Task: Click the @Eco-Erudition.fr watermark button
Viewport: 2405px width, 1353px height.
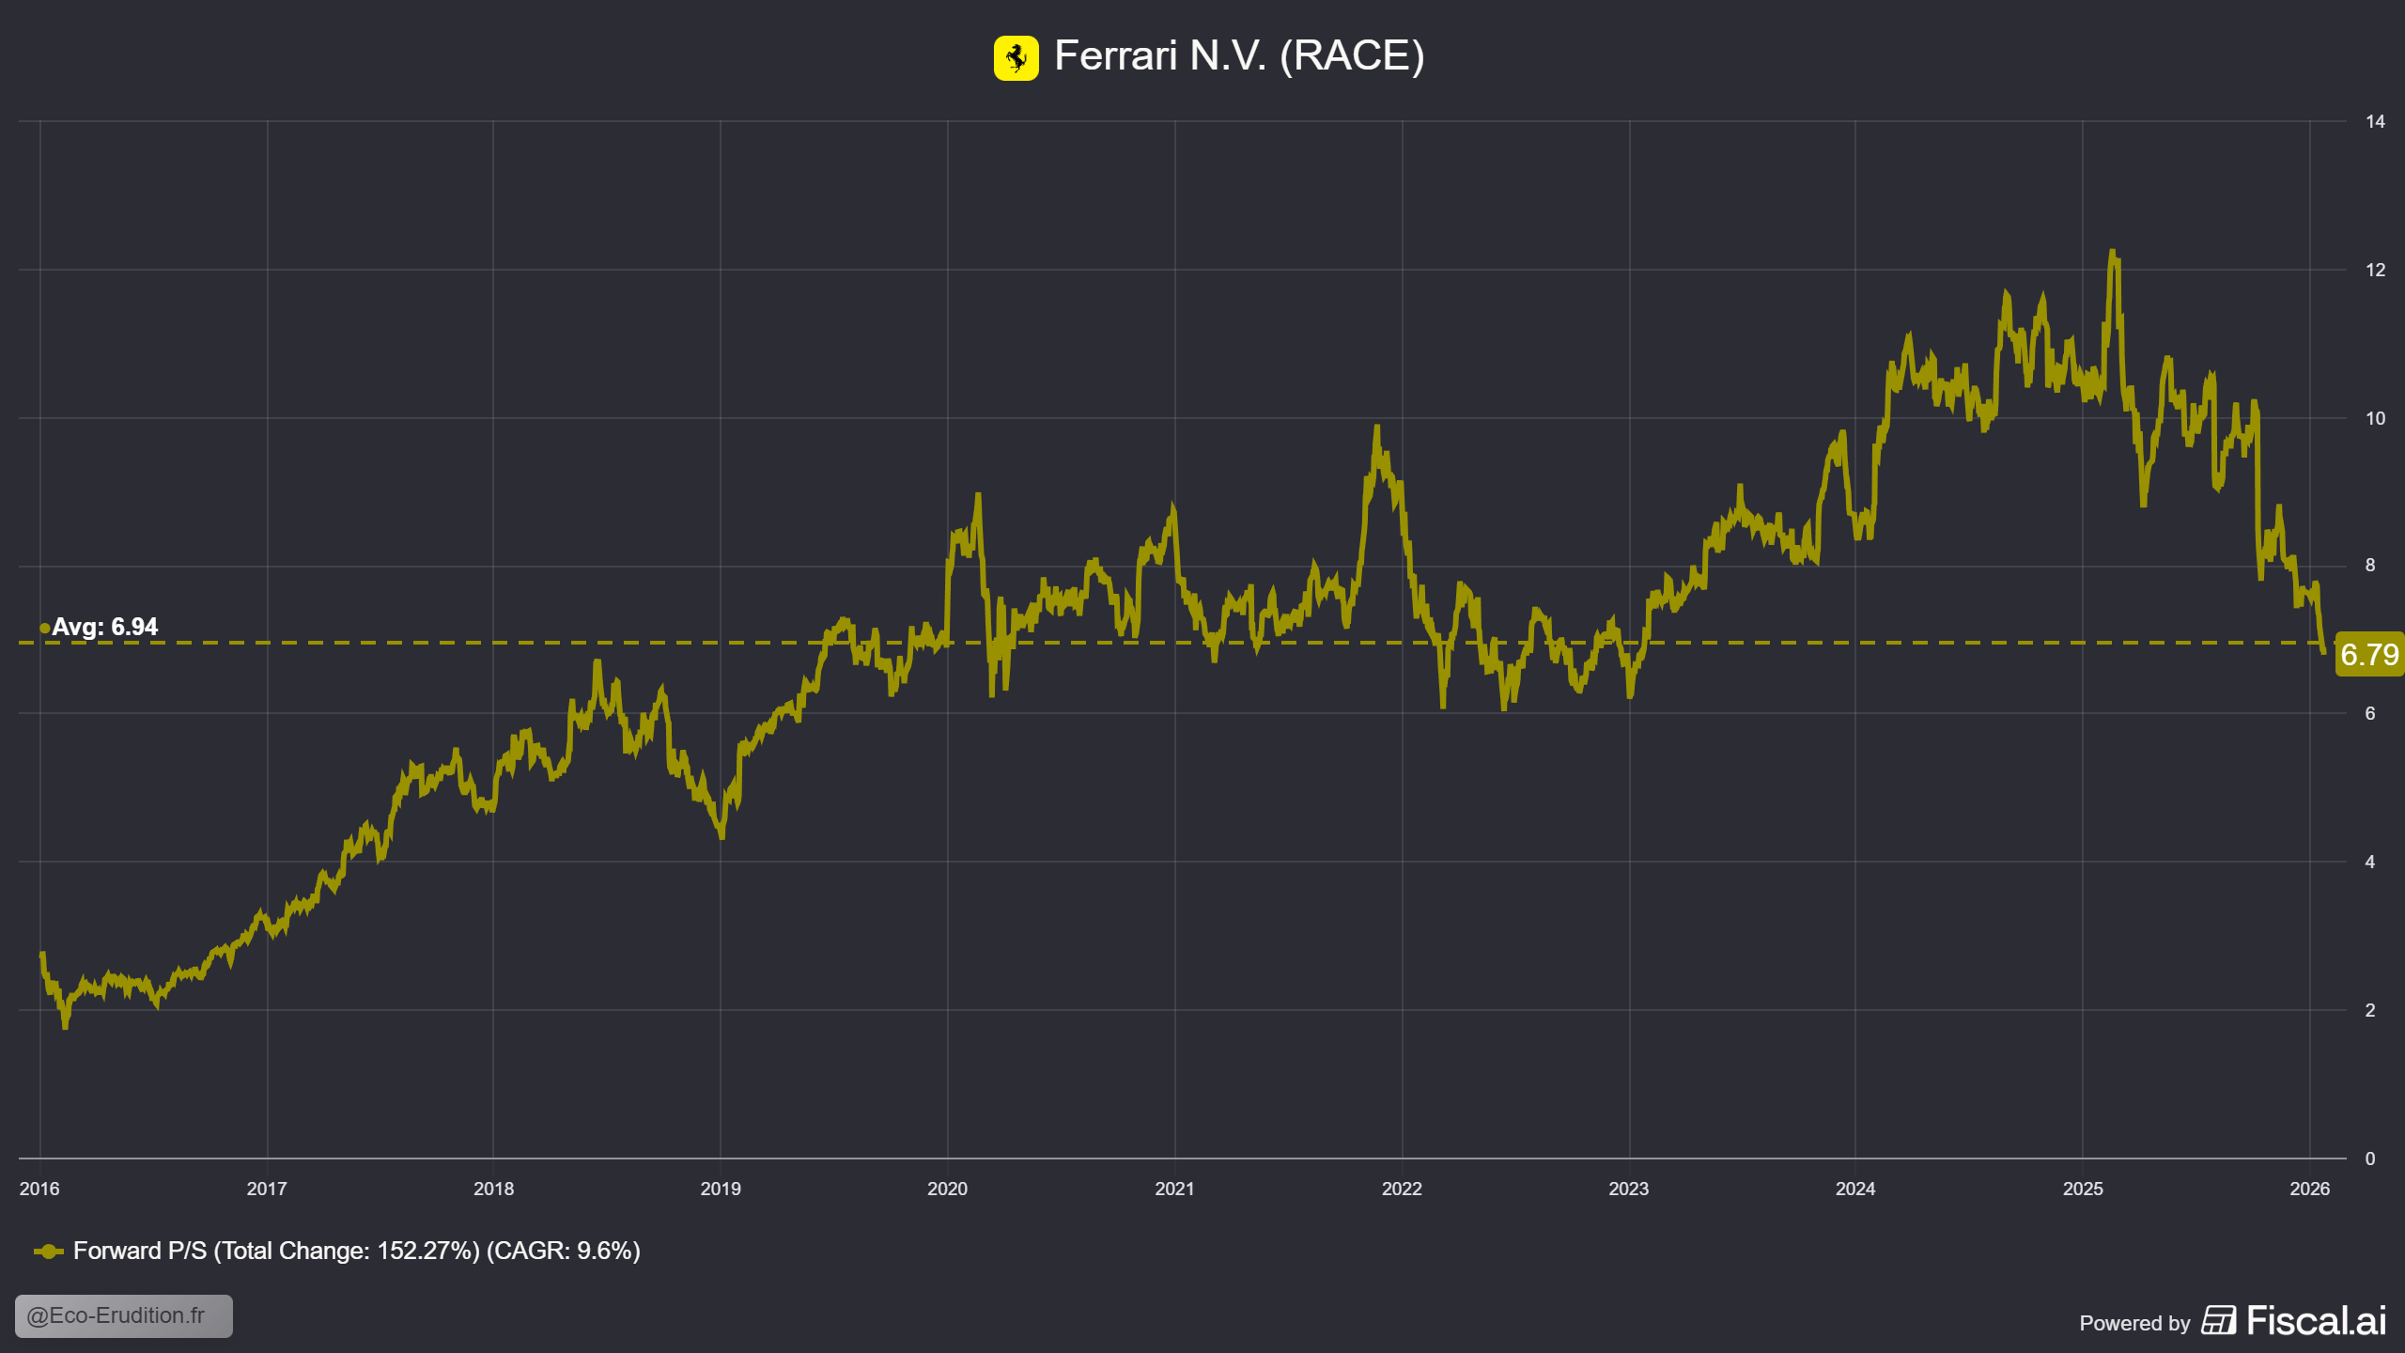Action: 123,1315
